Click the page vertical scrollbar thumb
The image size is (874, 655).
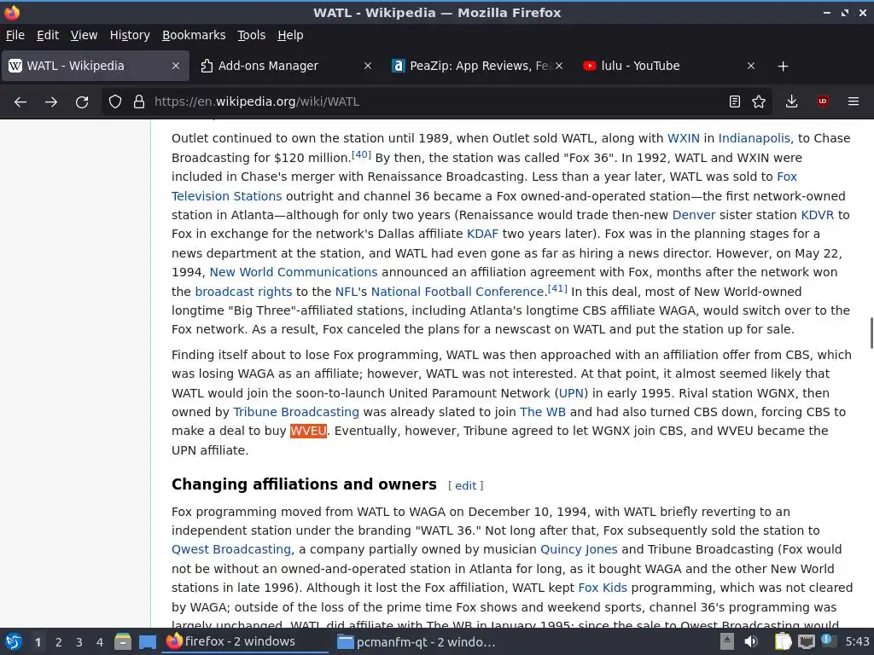pyautogui.click(x=871, y=333)
